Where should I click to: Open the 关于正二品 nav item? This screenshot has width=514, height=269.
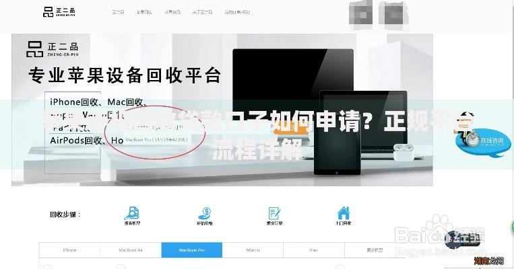(x=202, y=12)
